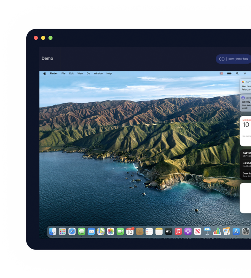Open Podcasts from the dock
This screenshot has height=278, width=251.
(x=188, y=231)
